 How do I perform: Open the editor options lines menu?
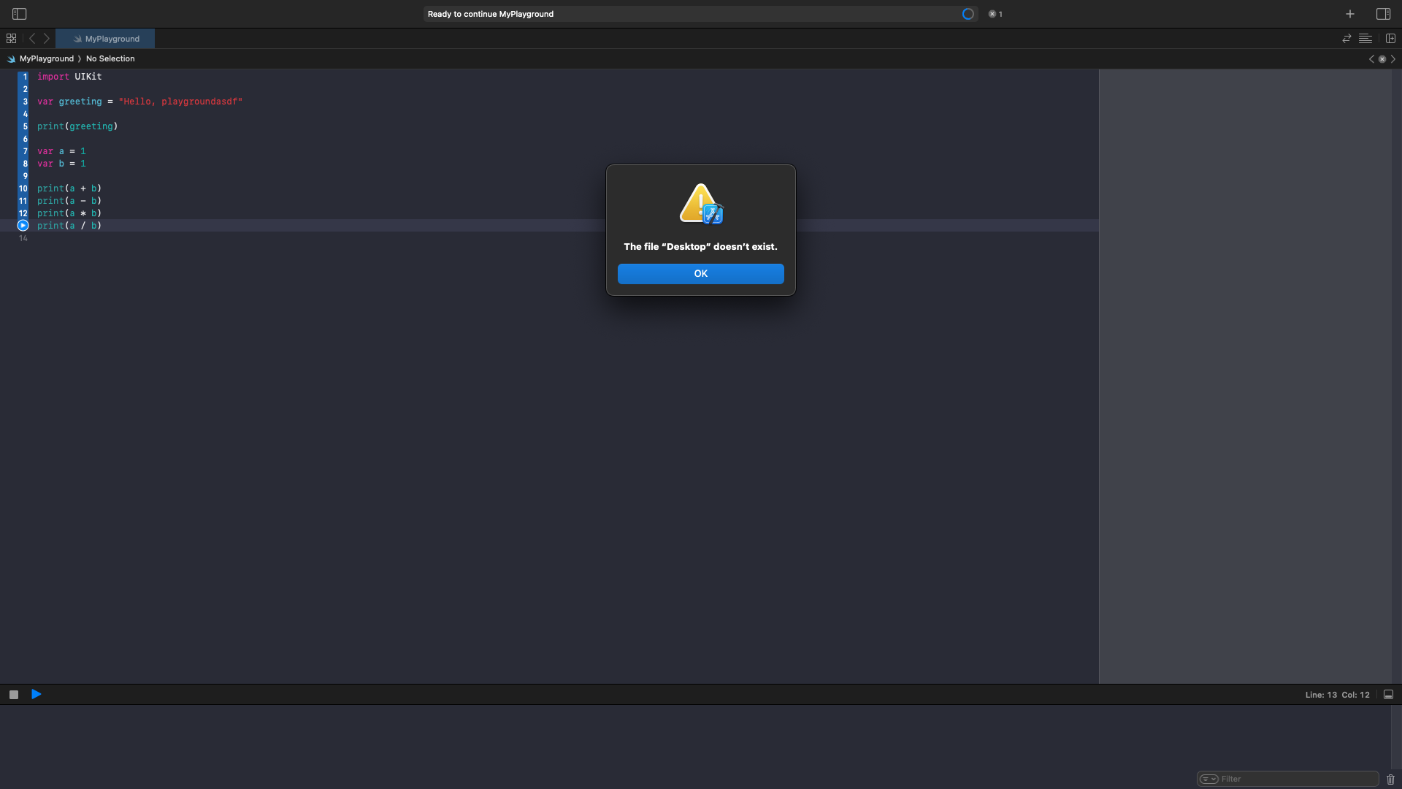pyautogui.click(x=1365, y=39)
